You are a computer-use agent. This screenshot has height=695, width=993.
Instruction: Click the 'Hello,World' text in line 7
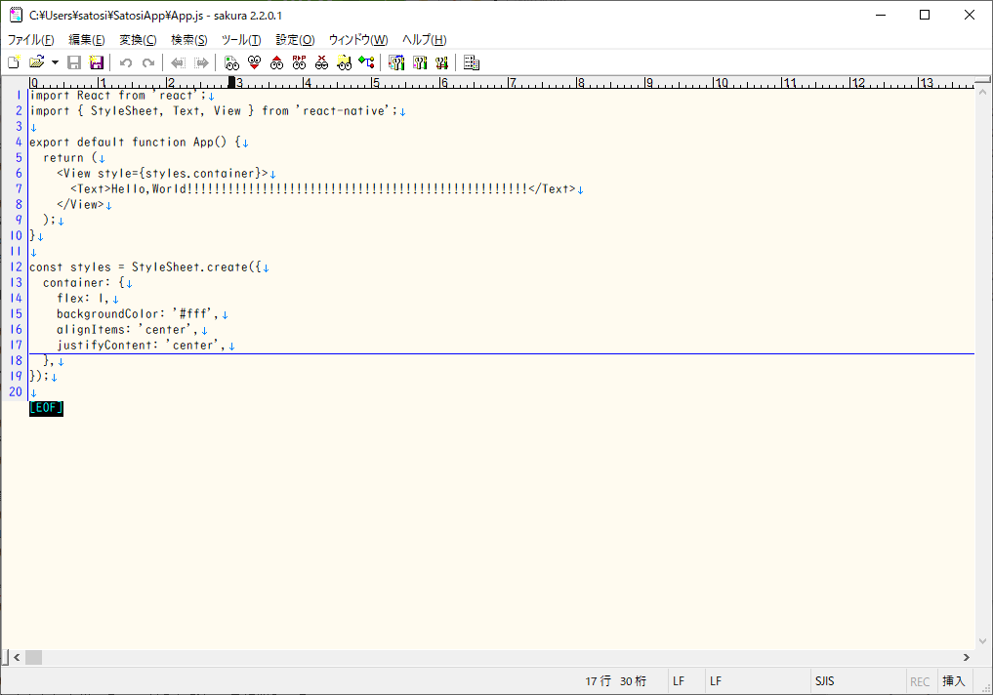coord(148,188)
